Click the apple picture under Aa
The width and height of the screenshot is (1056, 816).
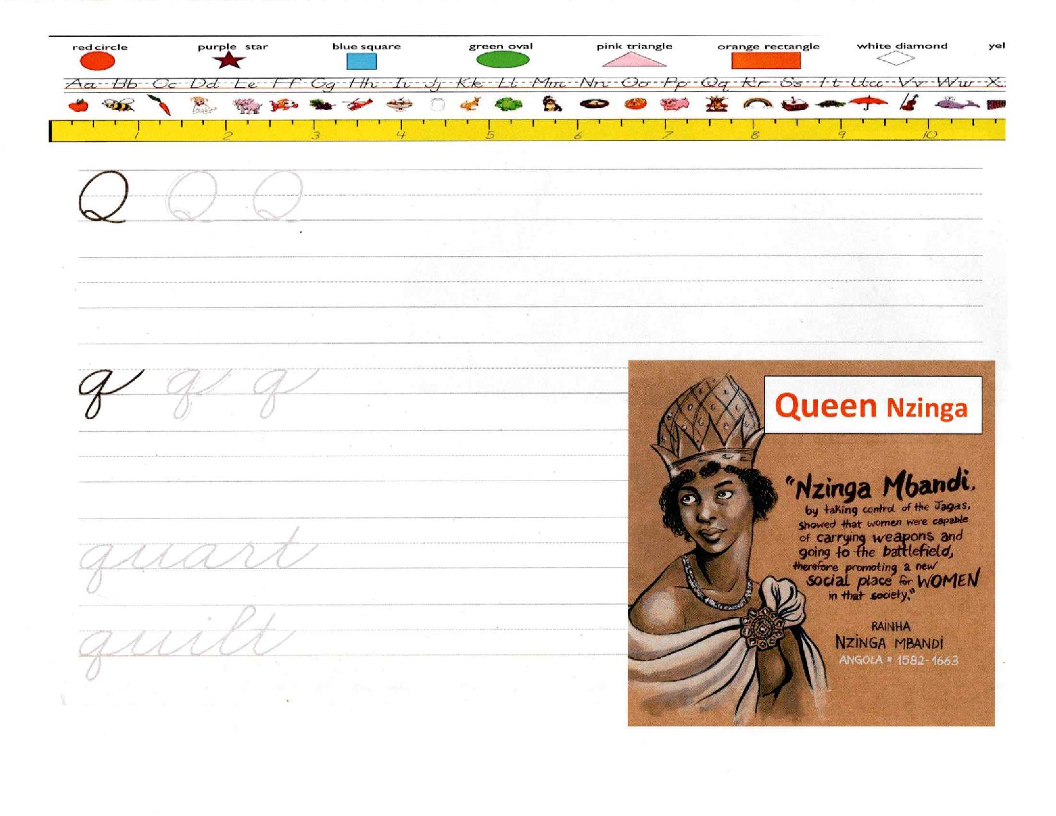pos(77,105)
